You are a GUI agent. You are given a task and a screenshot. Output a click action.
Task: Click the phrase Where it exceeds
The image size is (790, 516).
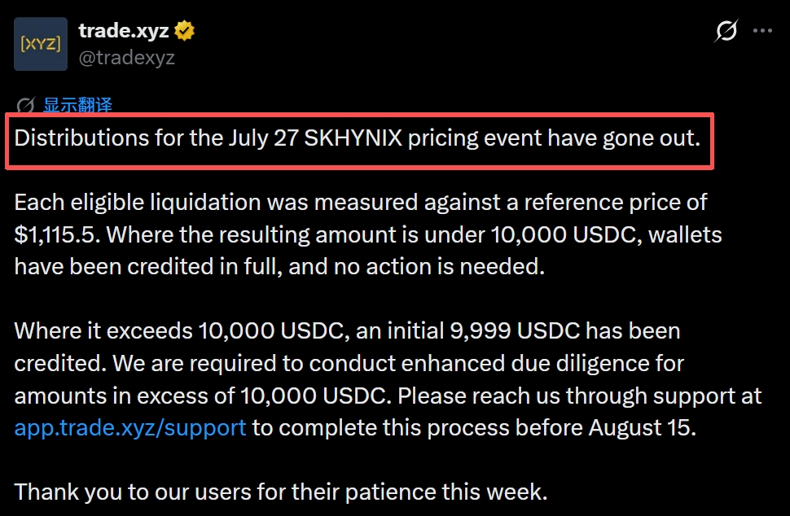point(103,331)
